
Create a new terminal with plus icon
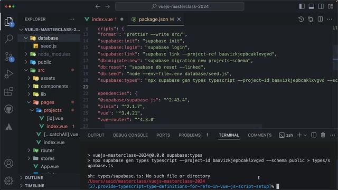(x=299, y=135)
